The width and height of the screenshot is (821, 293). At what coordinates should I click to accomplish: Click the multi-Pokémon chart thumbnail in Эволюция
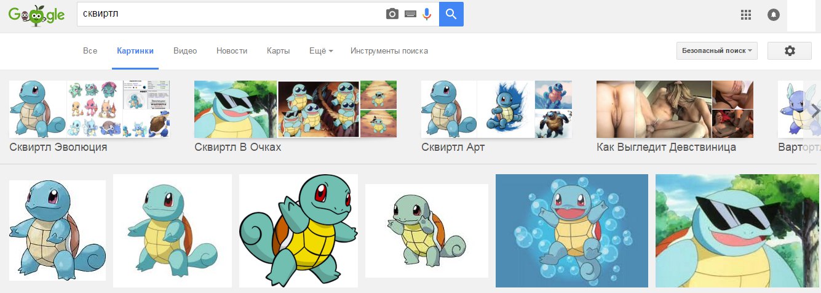[x=94, y=109]
